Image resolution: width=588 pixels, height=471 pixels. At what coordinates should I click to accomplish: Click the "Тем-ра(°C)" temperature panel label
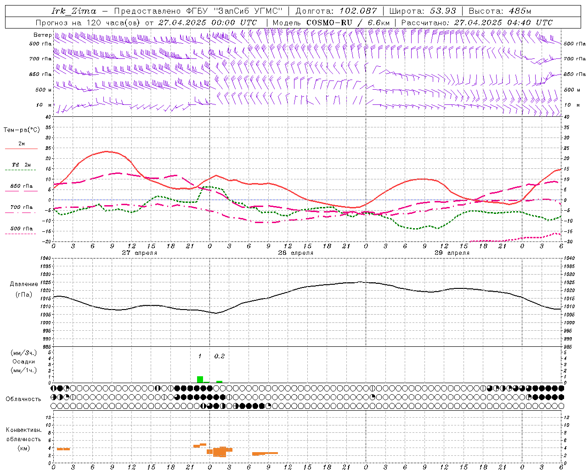(x=22, y=130)
